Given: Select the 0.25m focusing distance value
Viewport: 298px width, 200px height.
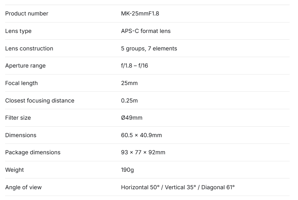Looking at the screenshot, I should [x=129, y=101].
